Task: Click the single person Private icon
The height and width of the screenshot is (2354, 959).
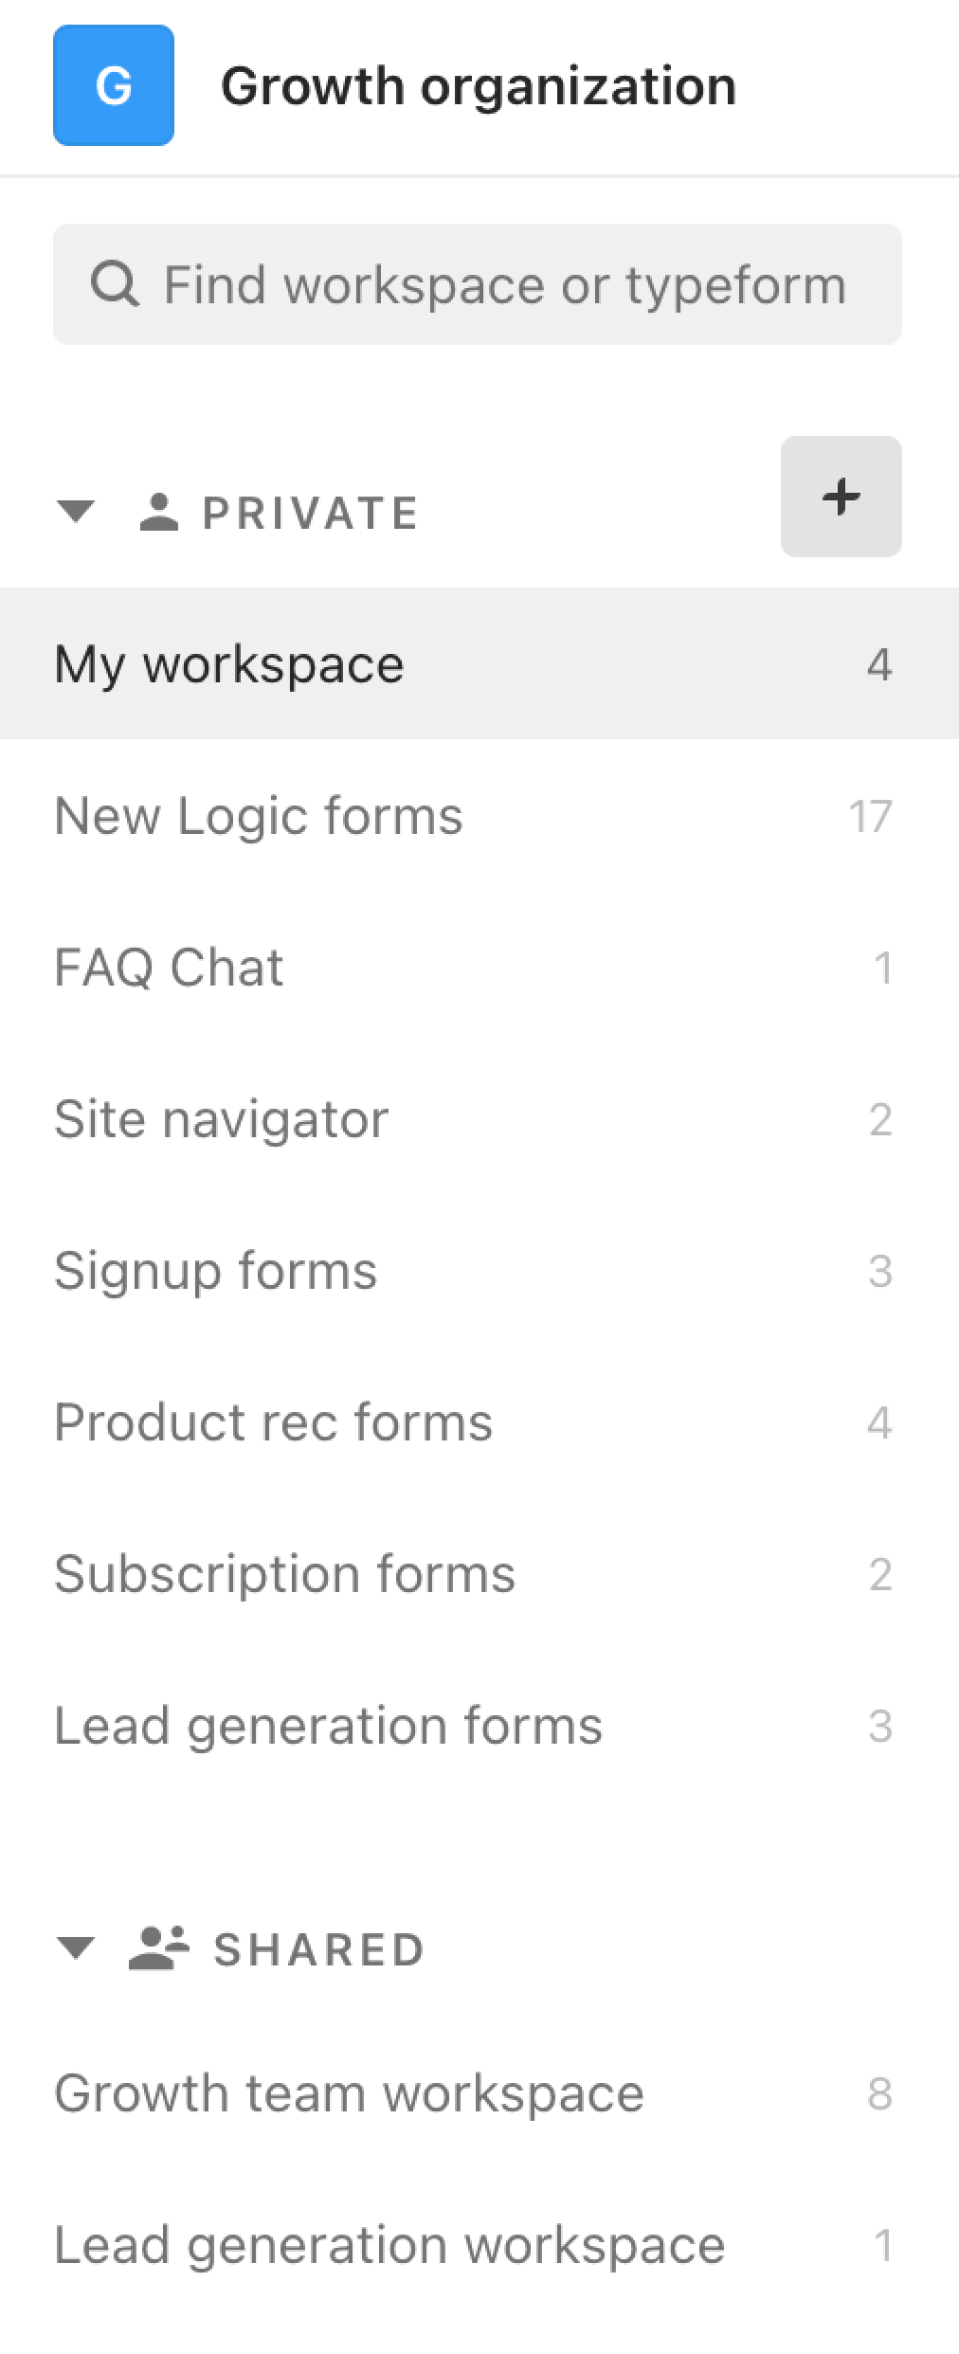Action: pos(159,513)
